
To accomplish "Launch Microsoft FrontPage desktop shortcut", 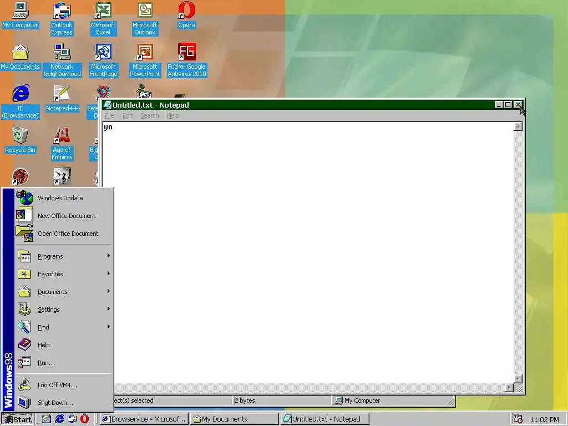I will [x=103, y=60].
